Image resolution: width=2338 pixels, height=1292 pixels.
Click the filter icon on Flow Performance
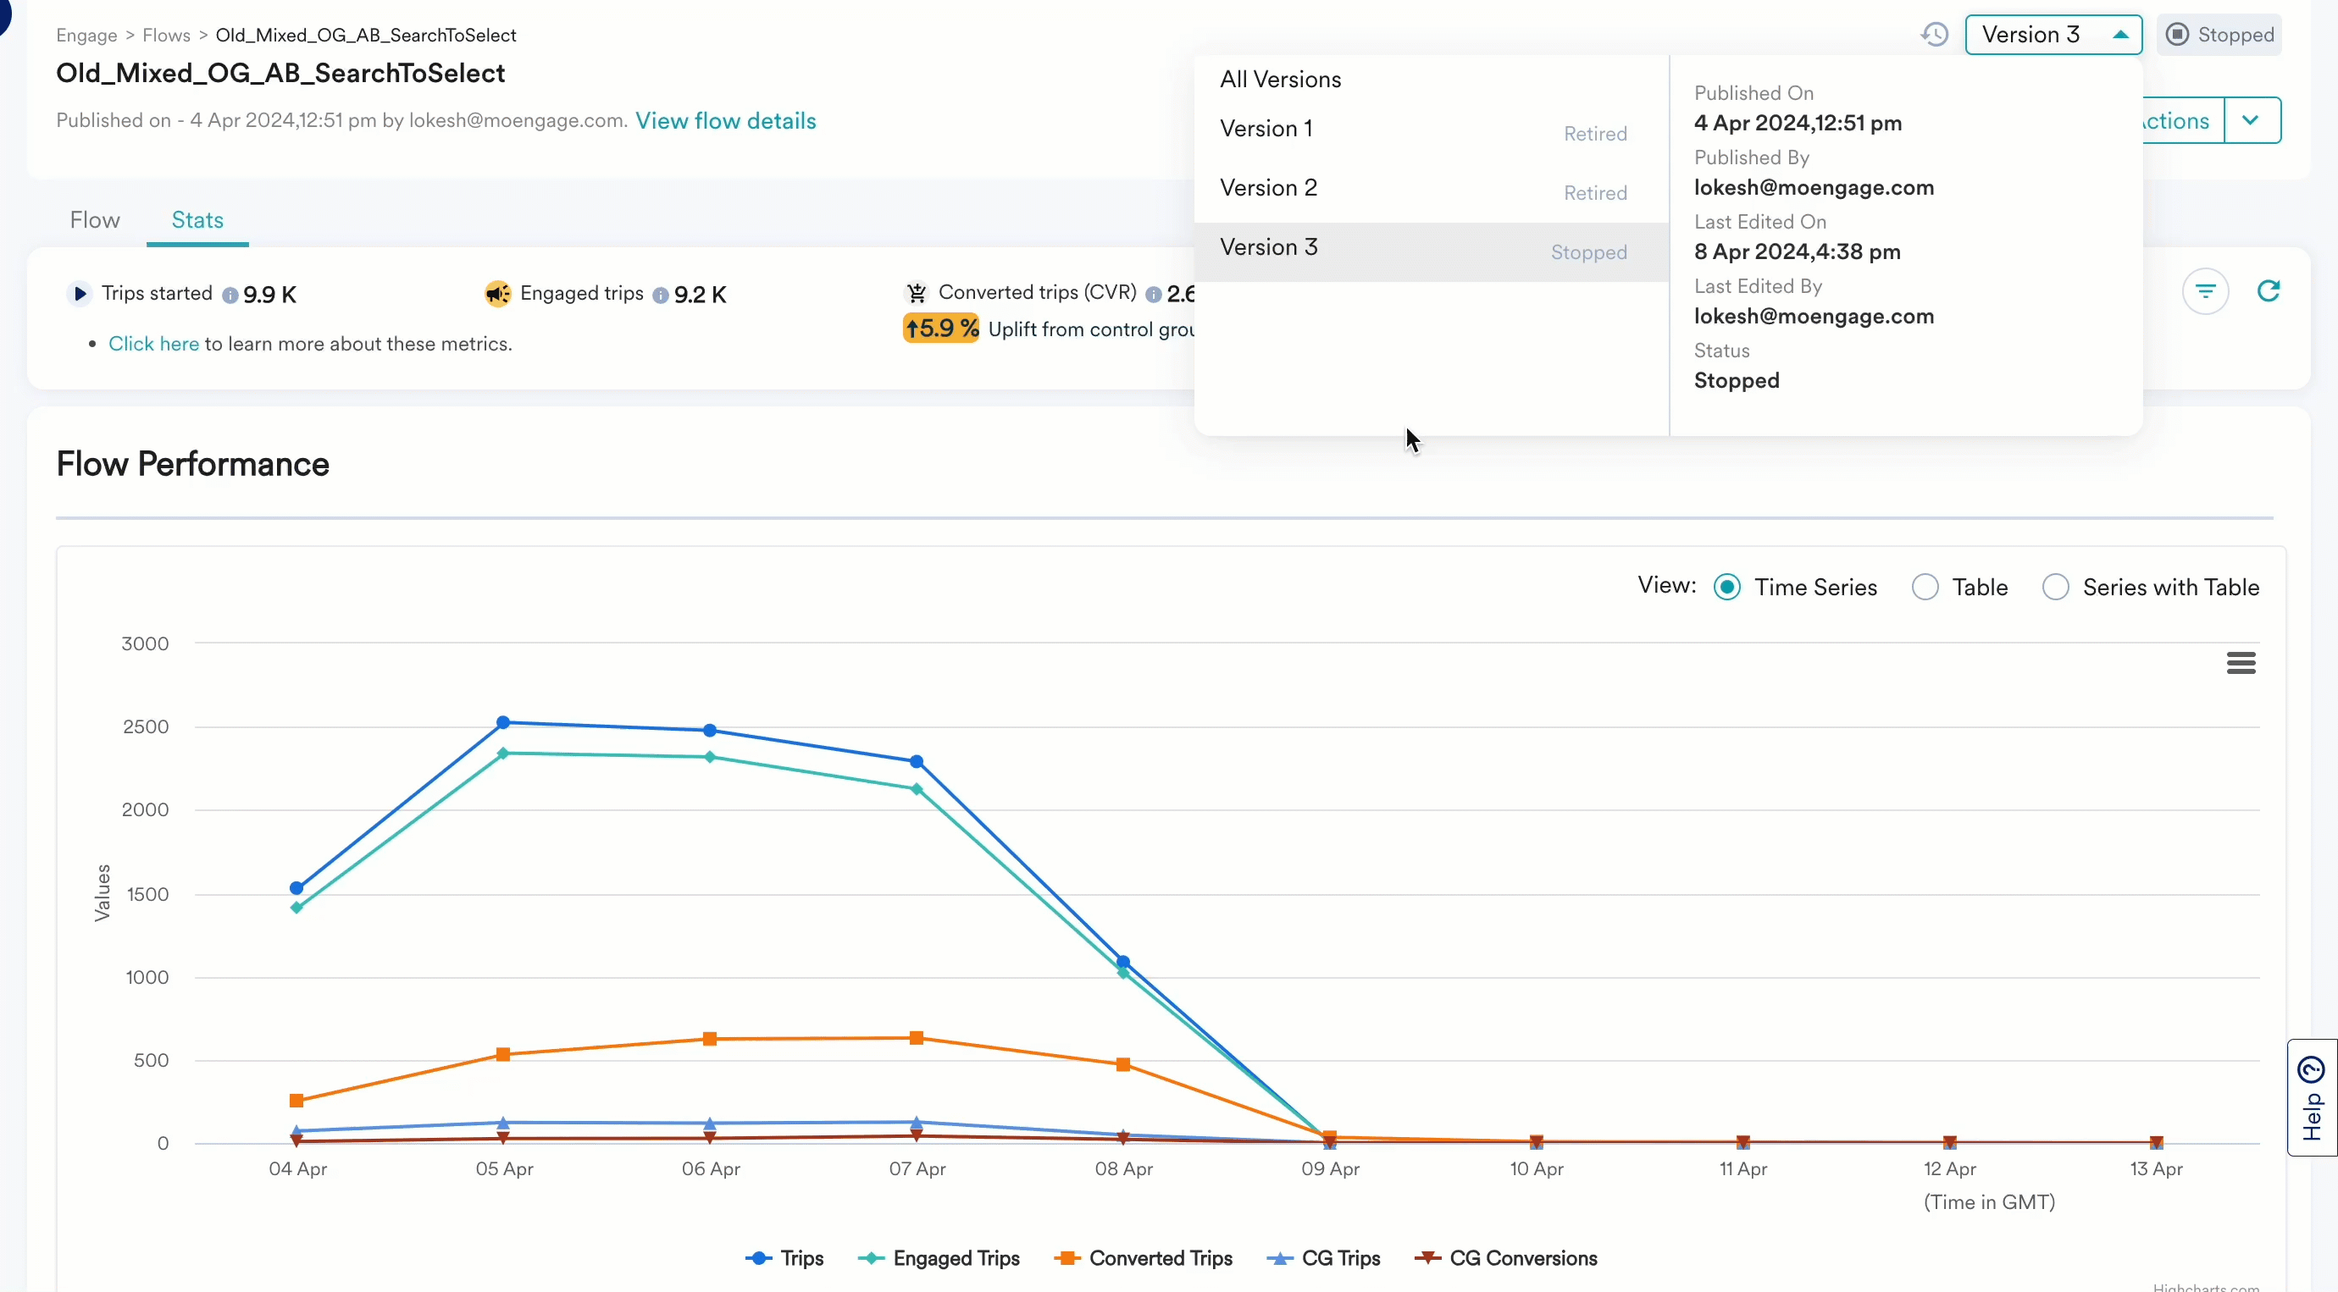(x=2206, y=291)
